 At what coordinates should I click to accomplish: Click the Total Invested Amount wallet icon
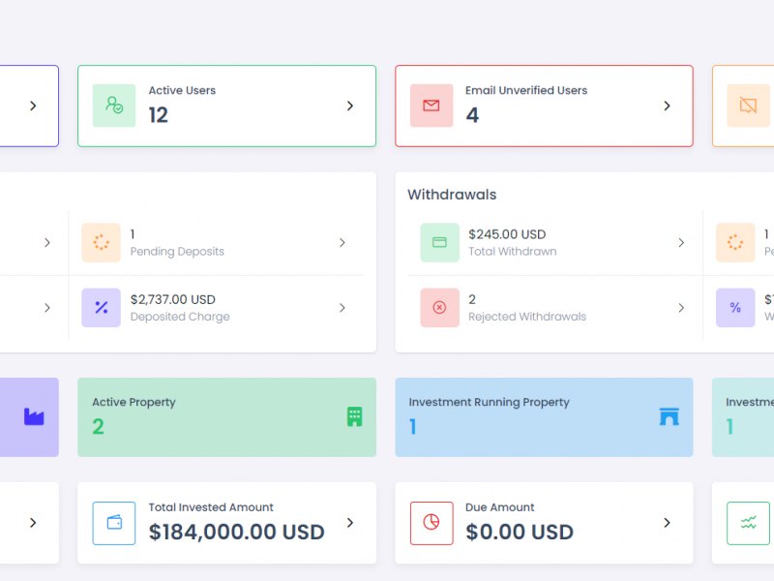tap(114, 523)
